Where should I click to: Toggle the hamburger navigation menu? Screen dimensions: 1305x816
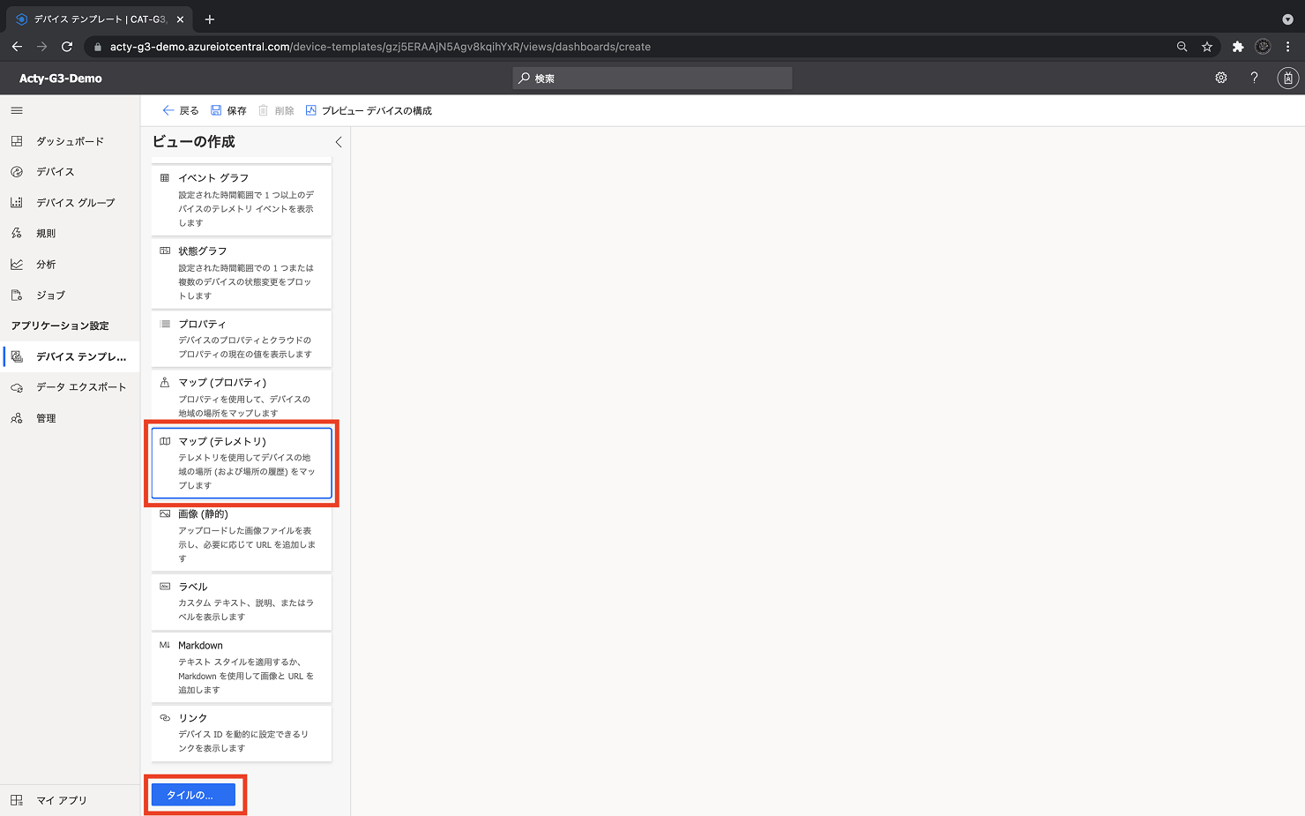tap(17, 110)
